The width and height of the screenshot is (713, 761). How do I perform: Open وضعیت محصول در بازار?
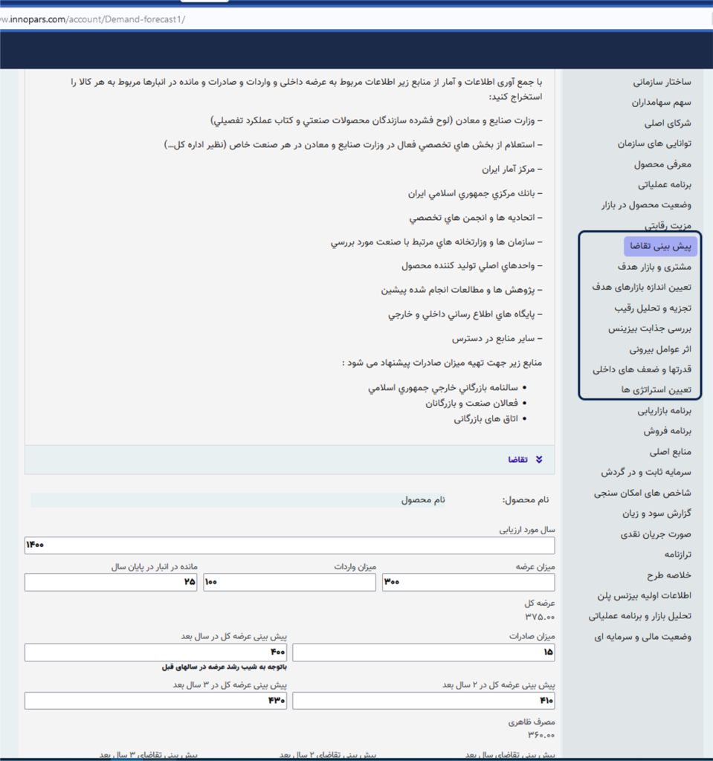coord(646,205)
